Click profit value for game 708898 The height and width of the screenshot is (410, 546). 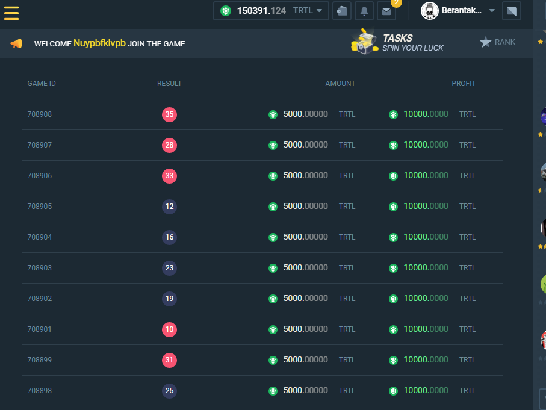[x=426, y=391]
